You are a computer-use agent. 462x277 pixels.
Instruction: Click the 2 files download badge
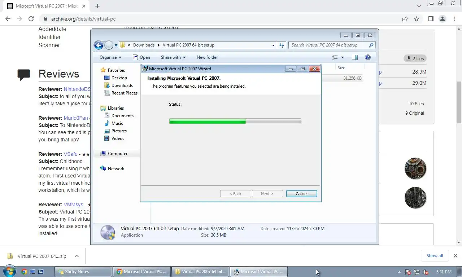pos(415,58)
